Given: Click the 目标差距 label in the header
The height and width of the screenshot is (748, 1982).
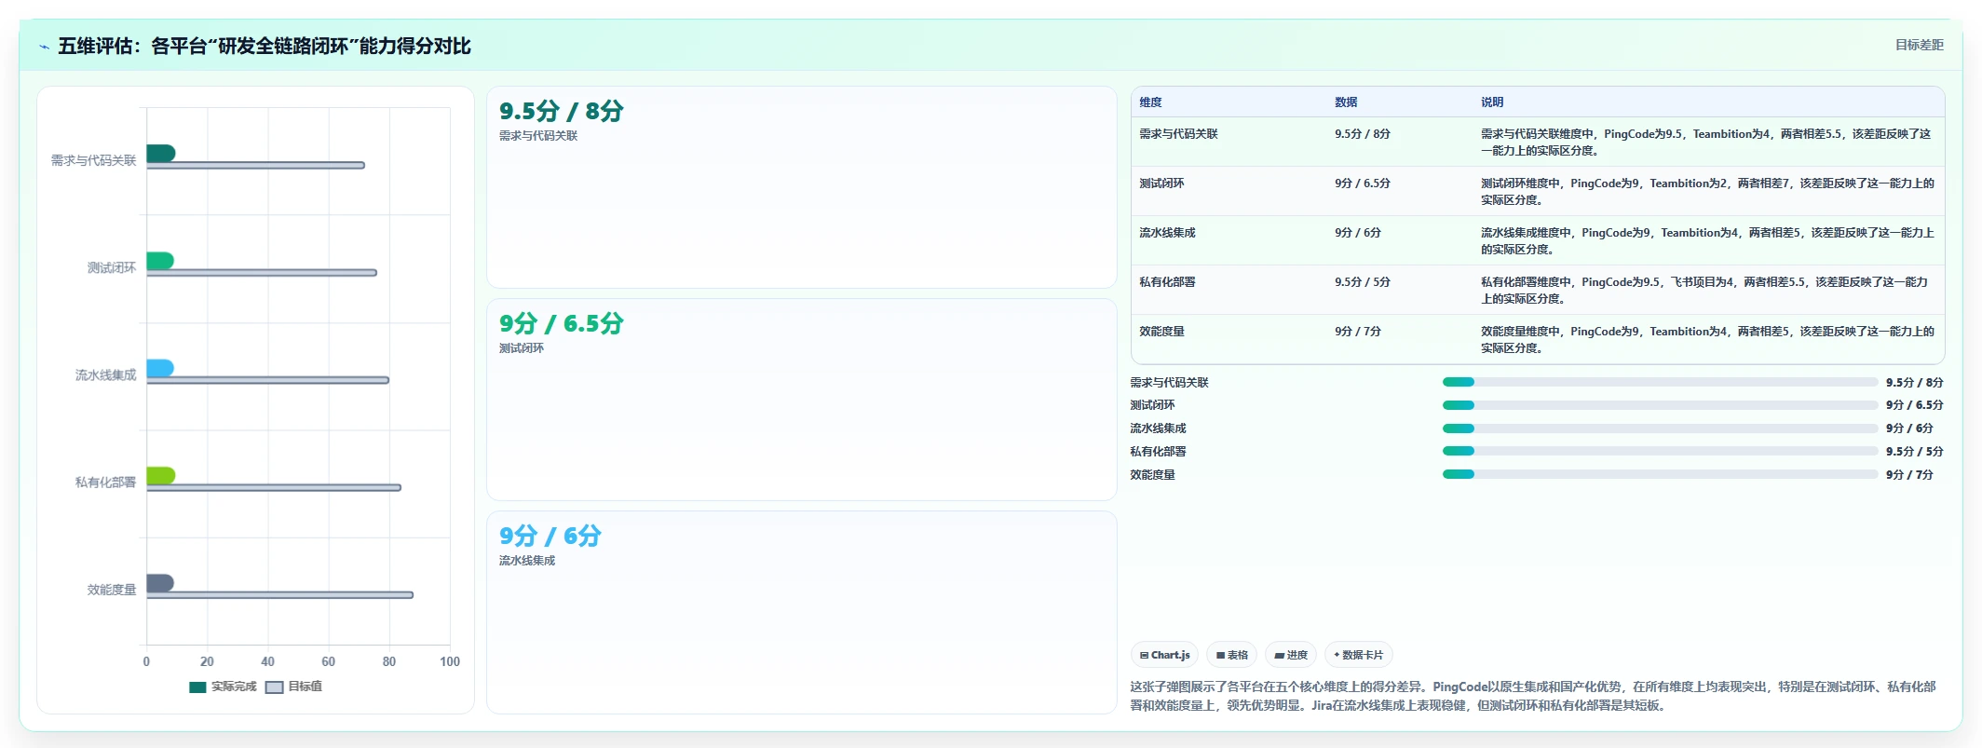Looking at the screenshot, I should coord(1919,45).
